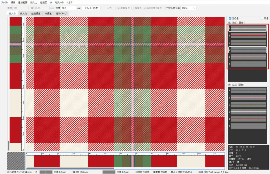The width and height of the screenshot is (270, 174).
Task: Toggle the 縞の密度を優先 checkbox
Action: click(144, 8)
